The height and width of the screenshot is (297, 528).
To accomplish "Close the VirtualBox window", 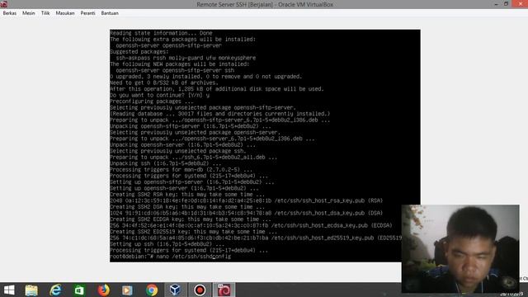I will pyautogui.click(x=520, y=4).
